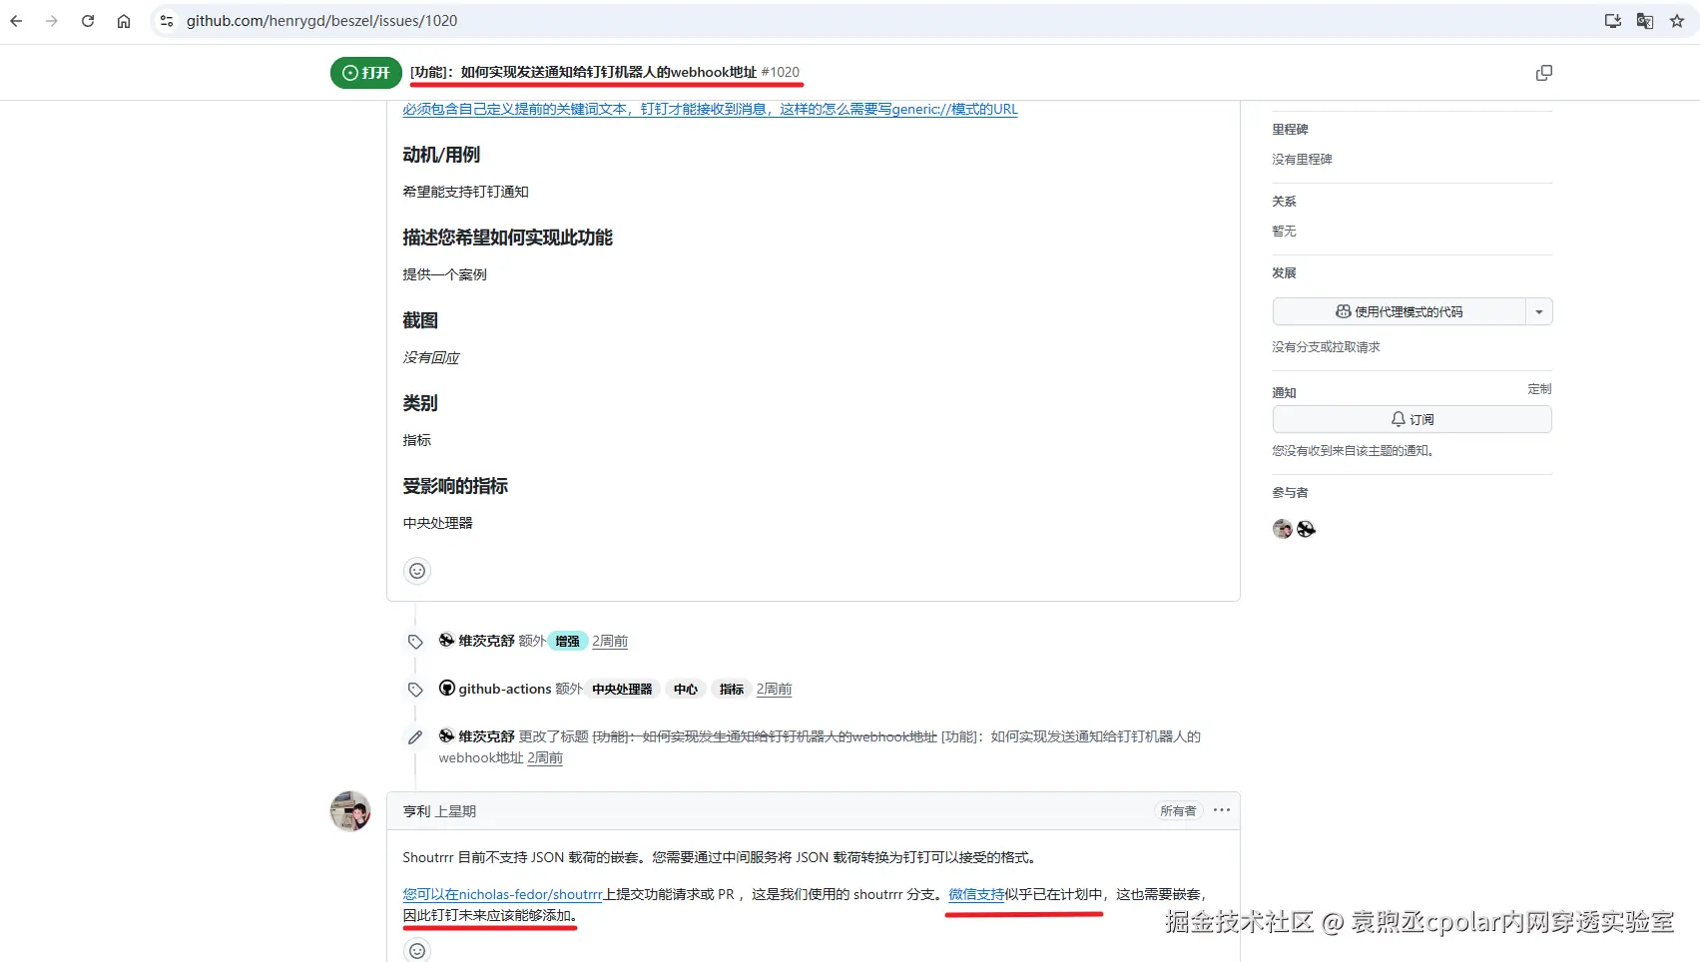Click the 关系 sidebar heading
The height and width of the screenshot is (962, 1700).
[1284, 202]
